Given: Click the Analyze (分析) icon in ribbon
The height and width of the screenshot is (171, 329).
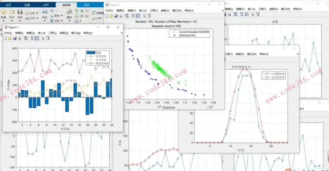Looking at the screenshot, I should [94, 18].
